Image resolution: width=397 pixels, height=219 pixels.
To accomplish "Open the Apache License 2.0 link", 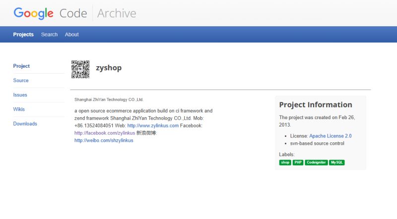I will [331, 136].
